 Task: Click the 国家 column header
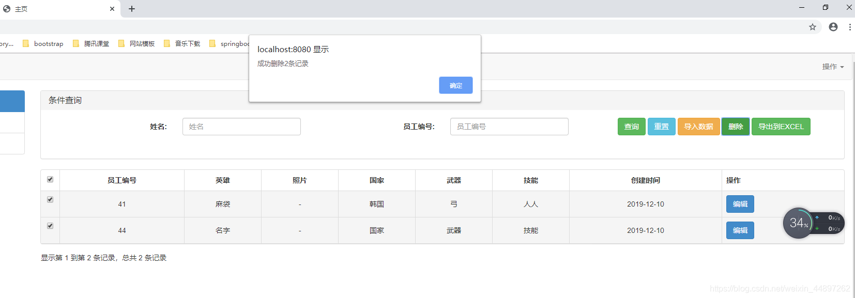click(x=377, y=180)
